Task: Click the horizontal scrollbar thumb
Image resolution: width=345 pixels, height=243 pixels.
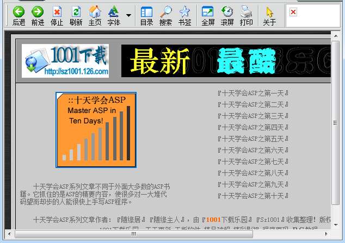Action: 134,234
